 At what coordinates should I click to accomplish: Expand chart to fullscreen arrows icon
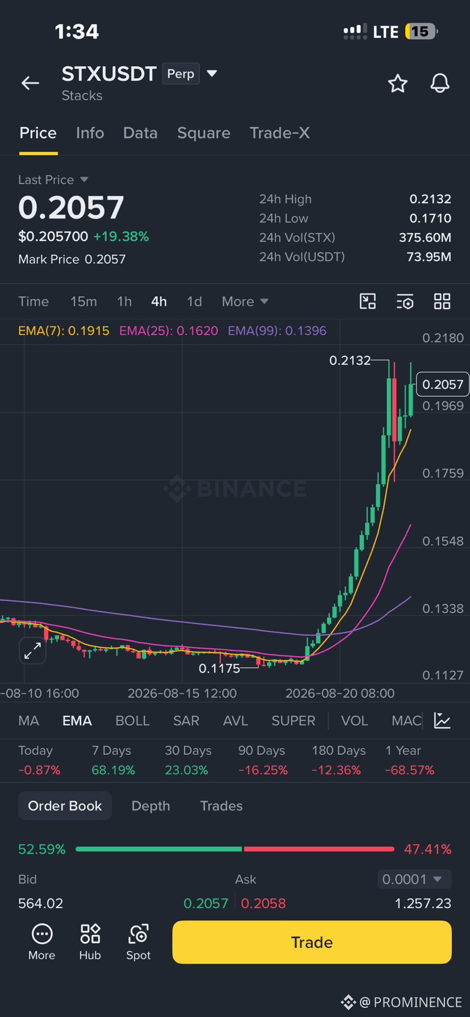[x=32, y=650]
